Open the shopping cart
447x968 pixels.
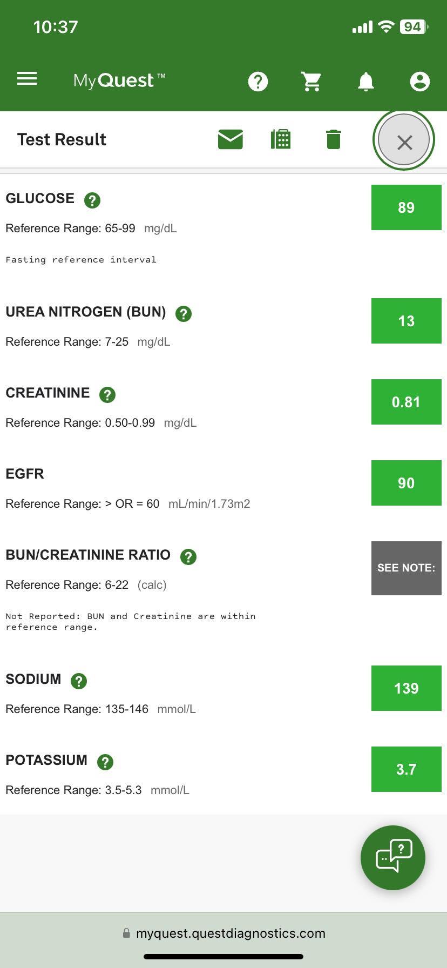pos(311,82)
